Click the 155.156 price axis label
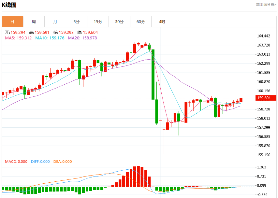Image resolution: width=278 pixels, height=198 pixels. [x=264, y=155]
